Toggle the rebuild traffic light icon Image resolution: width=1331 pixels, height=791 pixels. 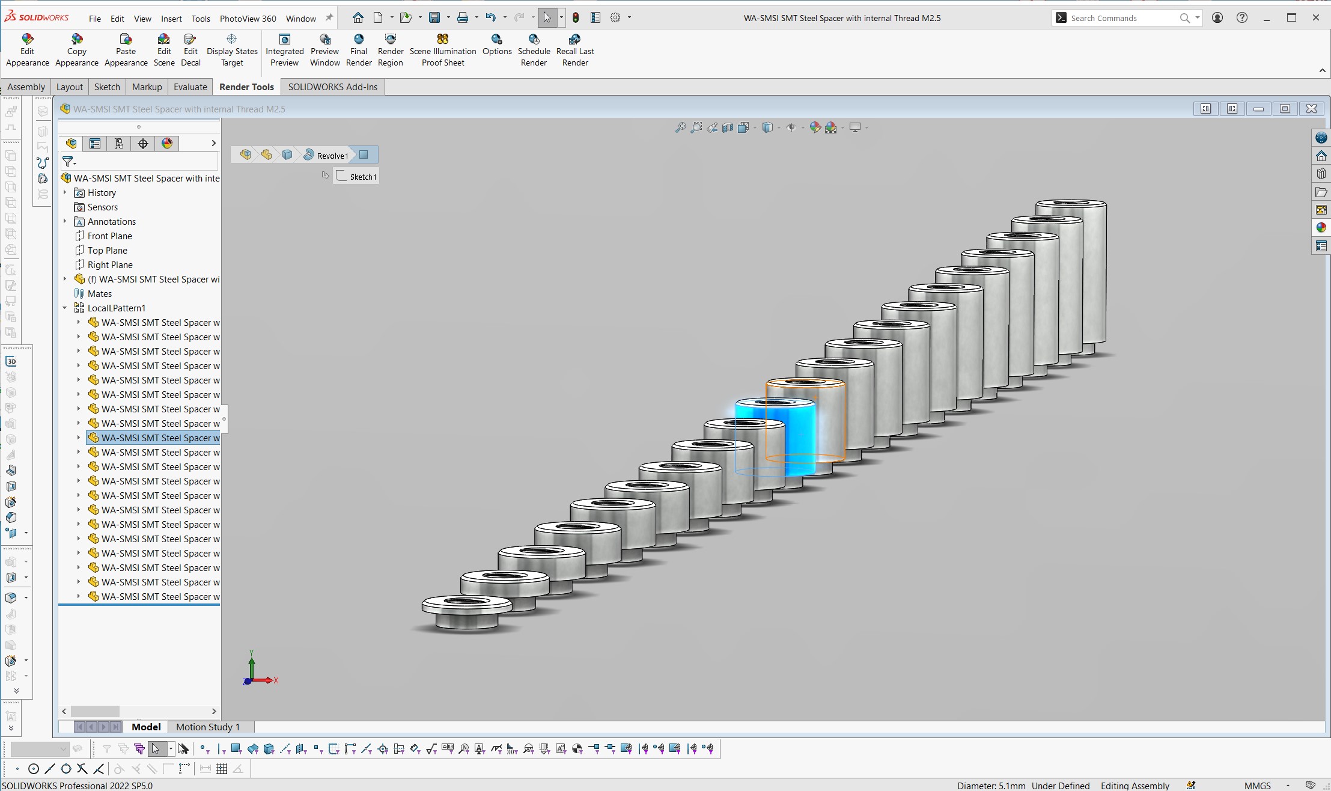click(x=576, y=17)
